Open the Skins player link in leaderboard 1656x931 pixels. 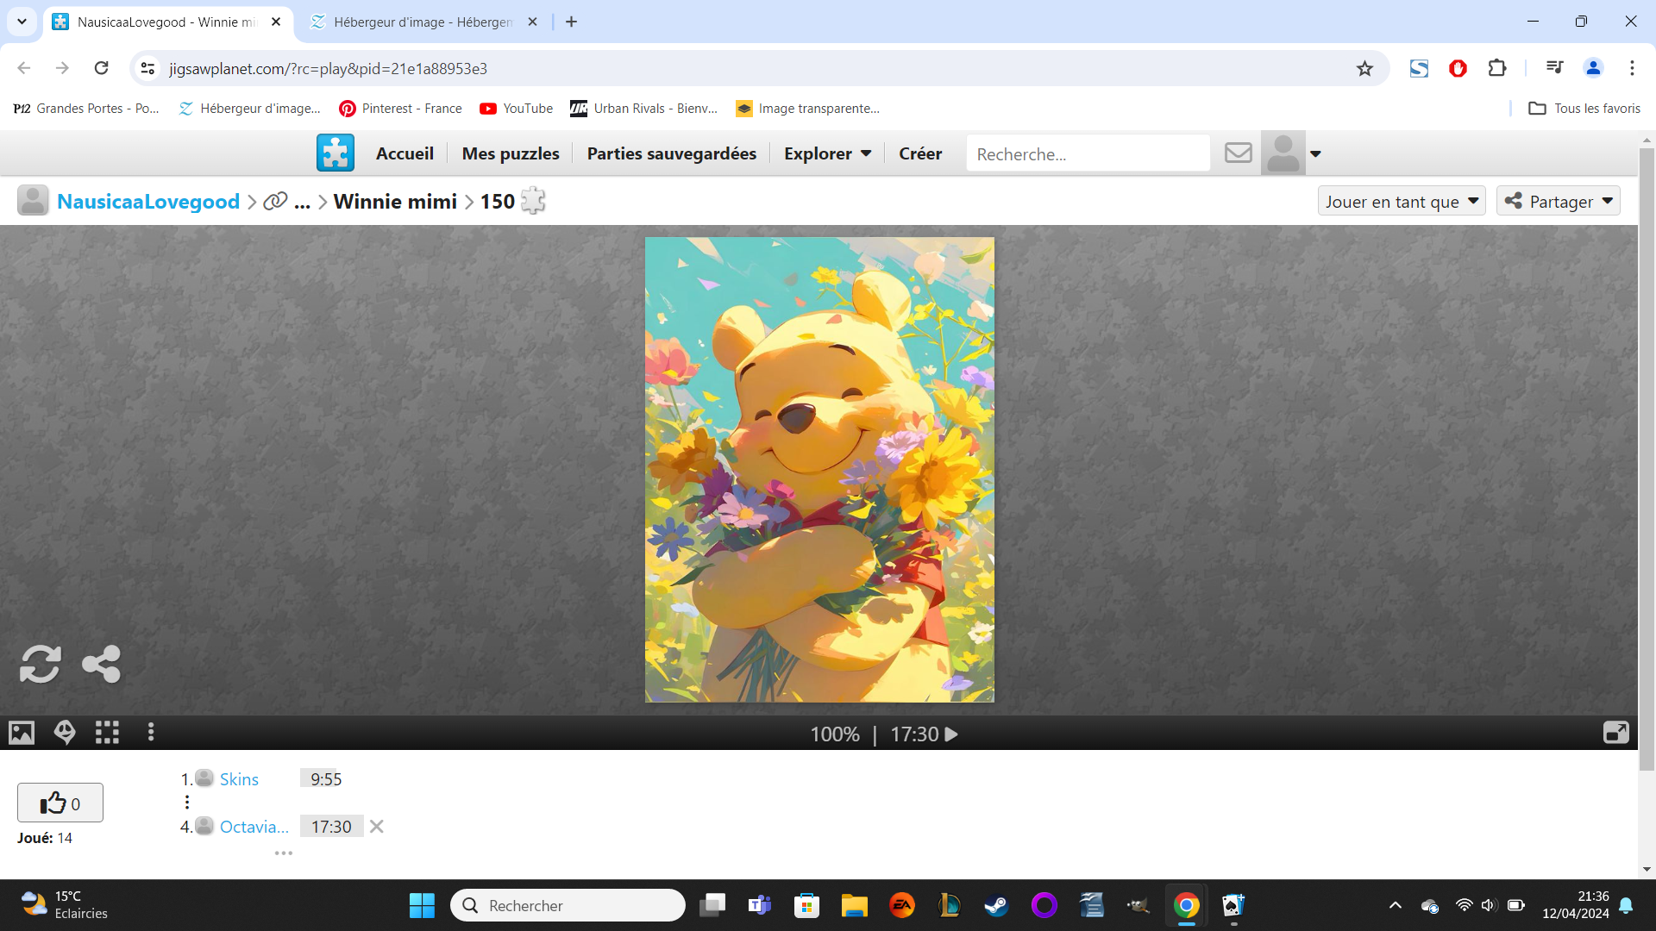click(x=239, y=779)
